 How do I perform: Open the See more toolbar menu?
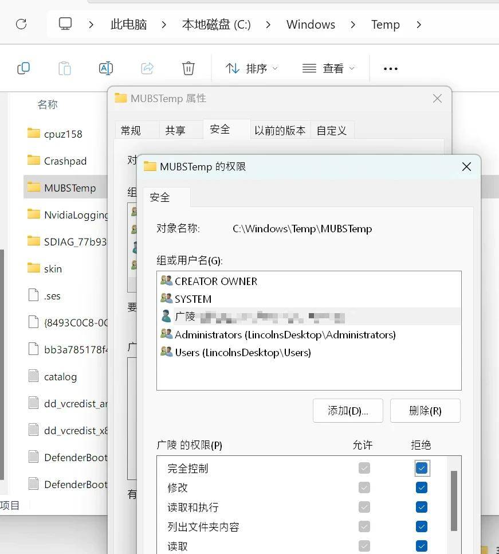[x=390, y=68]
